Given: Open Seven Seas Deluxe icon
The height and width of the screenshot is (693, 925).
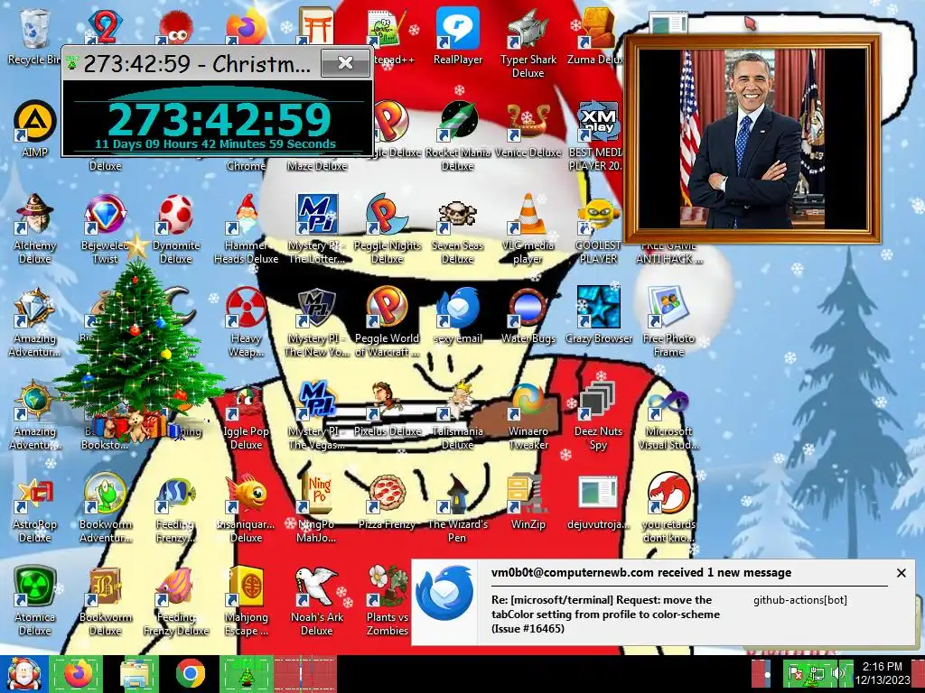Looking at the screenshot, I should [458, 230].
